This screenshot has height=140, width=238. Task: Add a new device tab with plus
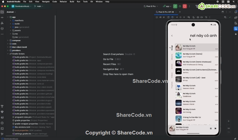click(x=180, y=12)
